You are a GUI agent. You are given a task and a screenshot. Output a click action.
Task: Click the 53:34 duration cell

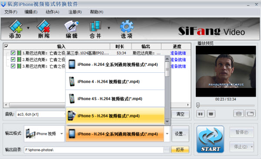click(121, 53)
